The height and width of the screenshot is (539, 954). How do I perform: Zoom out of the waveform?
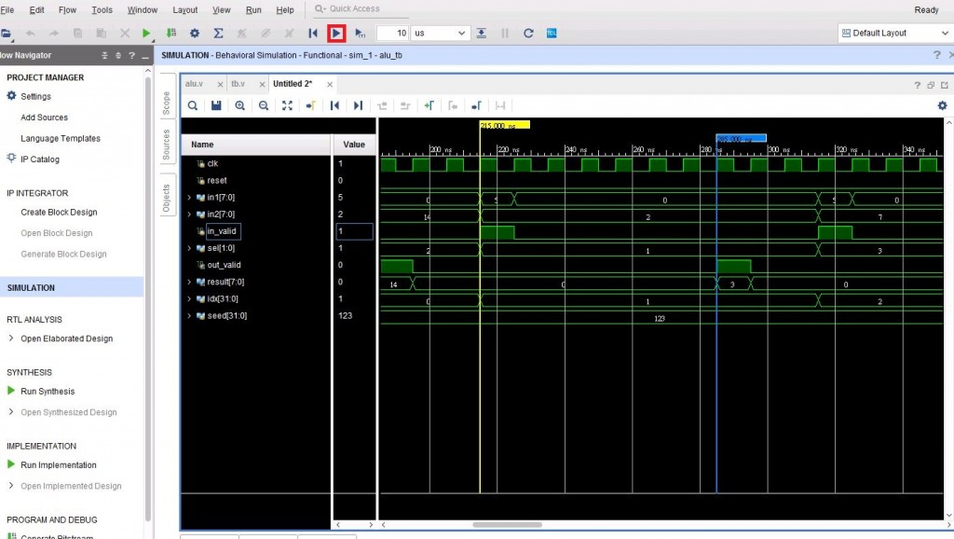264,105
